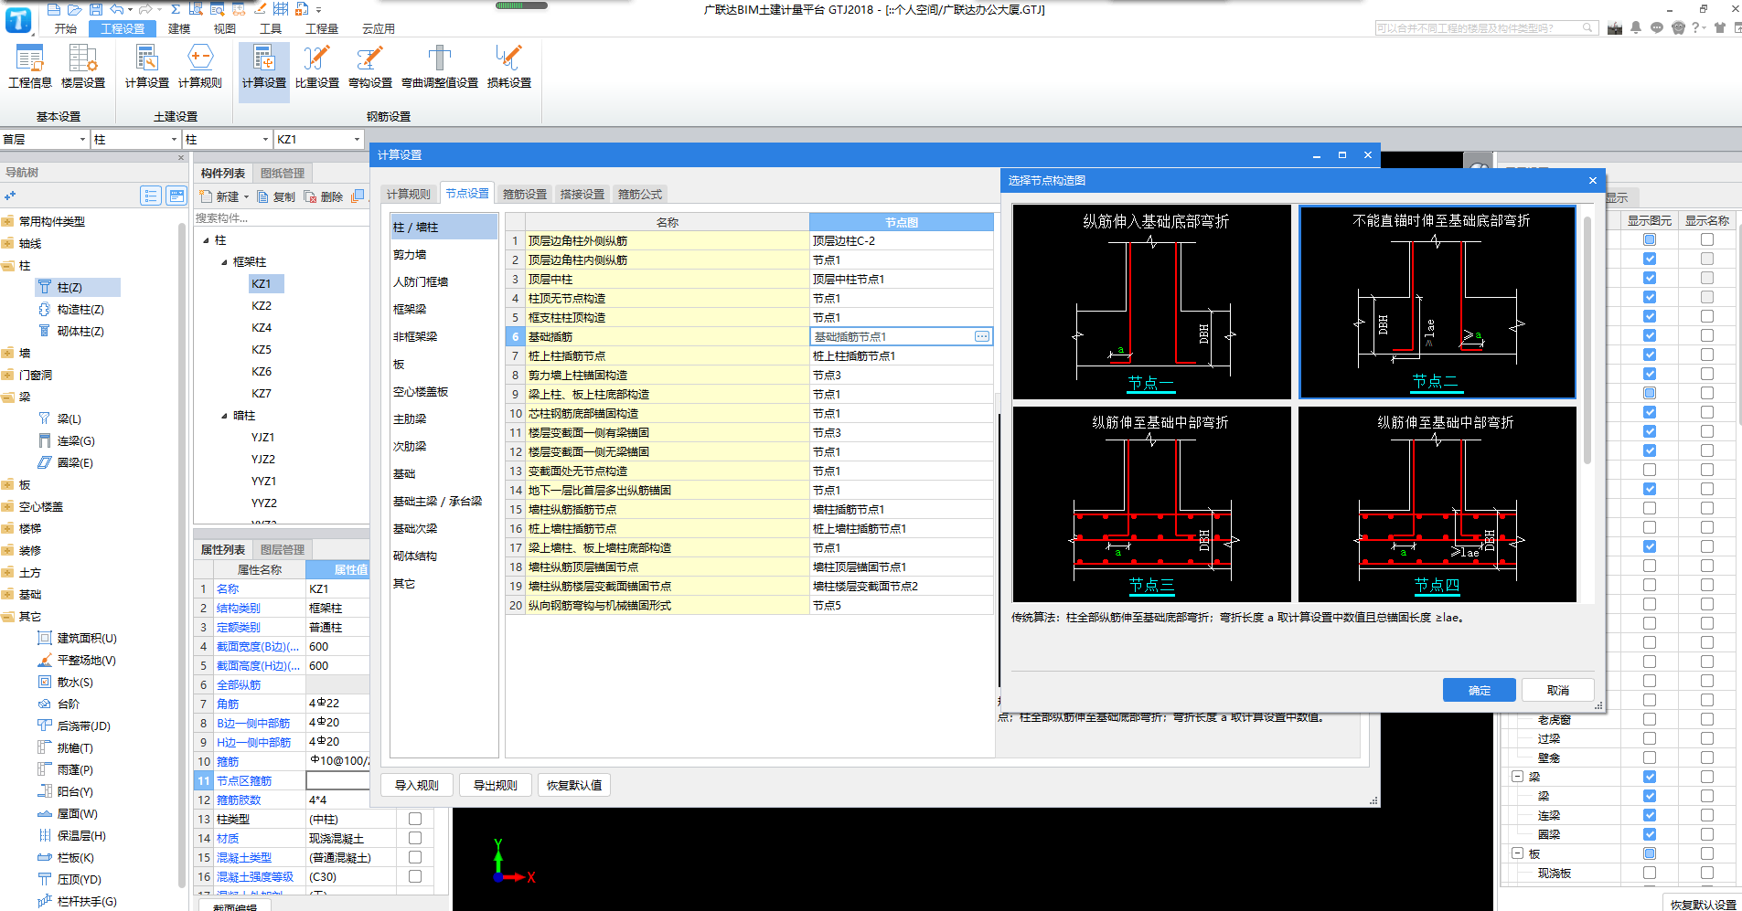Click the Undo arrow icon

[117, 9]
